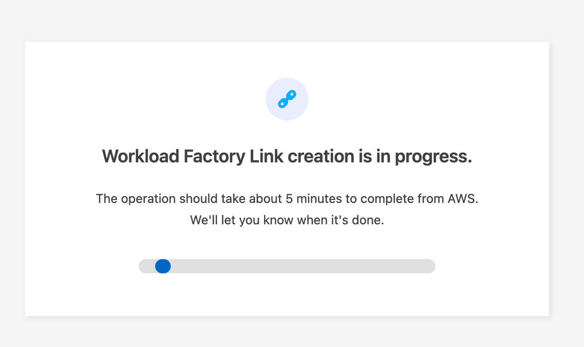
Task: Click the right end of the progress track
Action: click(431, 266)
